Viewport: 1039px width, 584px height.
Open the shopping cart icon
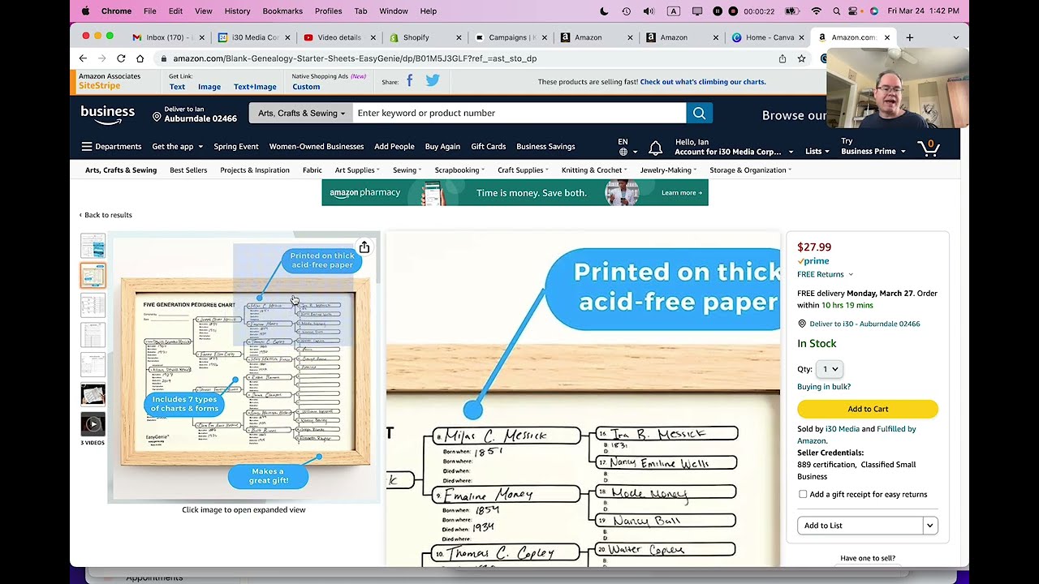[x=929, y=148]
